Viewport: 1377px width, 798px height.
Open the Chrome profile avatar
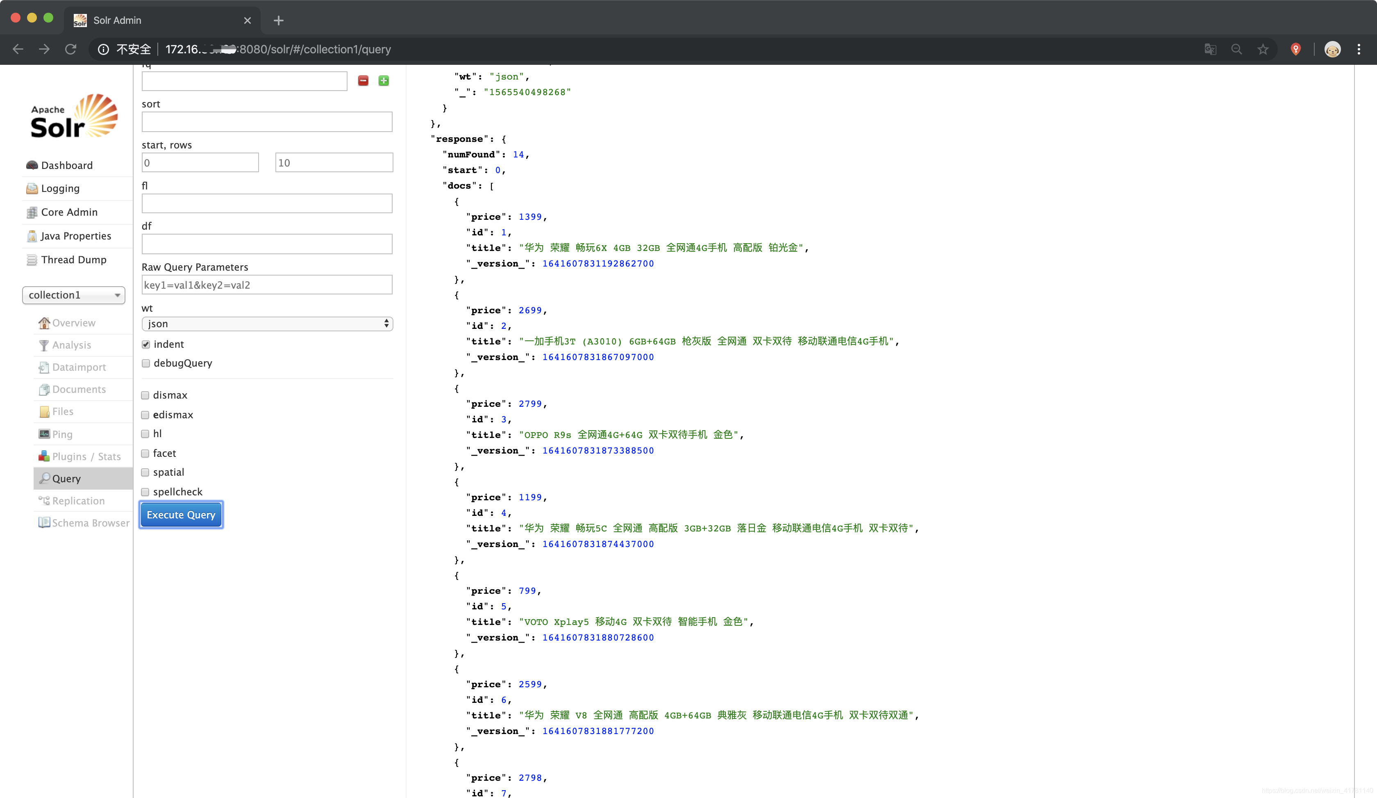click(x=1333, y=49)
